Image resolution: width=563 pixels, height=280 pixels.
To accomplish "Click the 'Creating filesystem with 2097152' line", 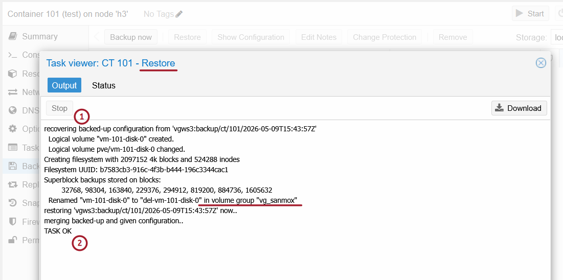I will click(142, 159).
